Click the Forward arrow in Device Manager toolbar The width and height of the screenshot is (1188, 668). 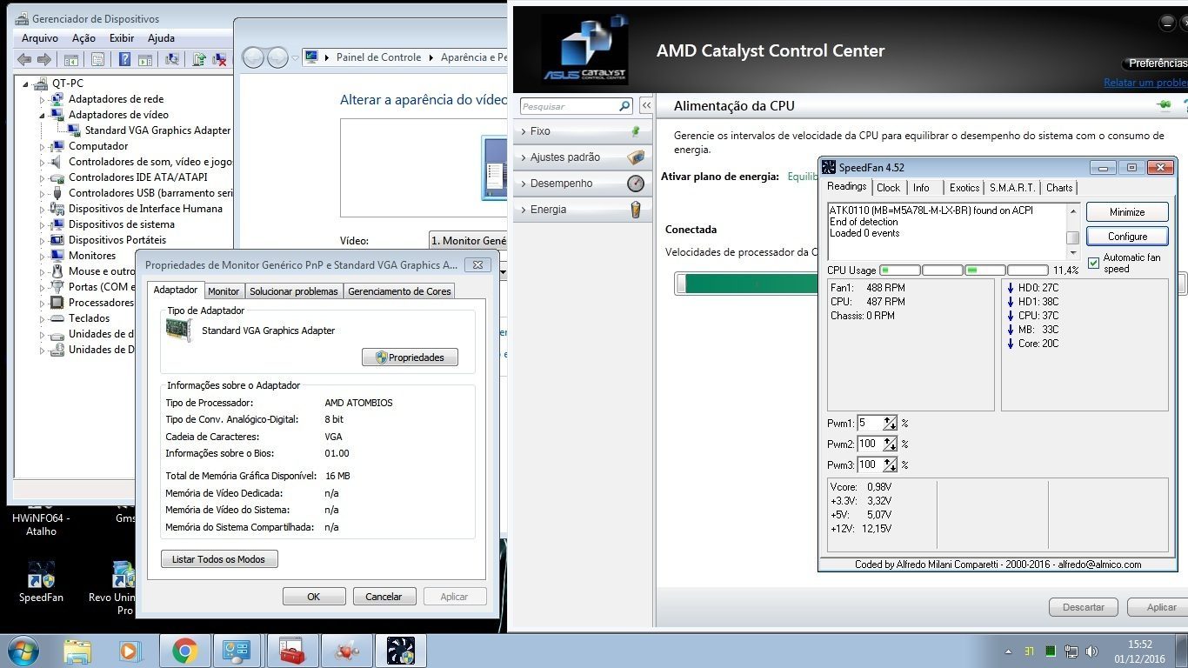[x=44, y=59]
